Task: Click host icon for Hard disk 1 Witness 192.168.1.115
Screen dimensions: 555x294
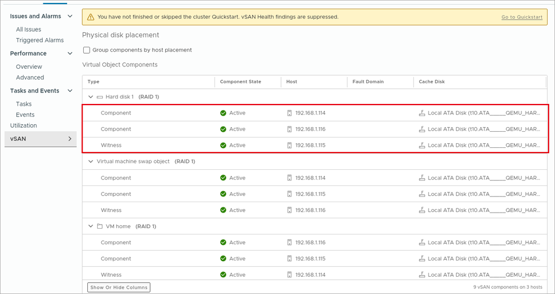Action: [290, 146]
